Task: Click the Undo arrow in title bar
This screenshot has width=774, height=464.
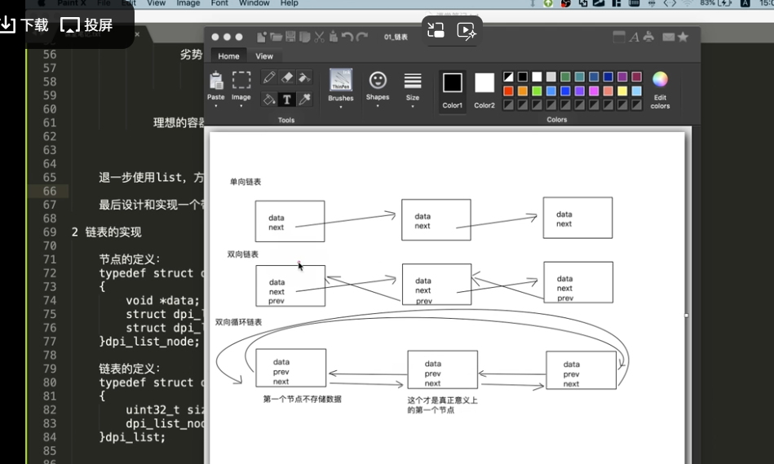Action: click(347, 37)
